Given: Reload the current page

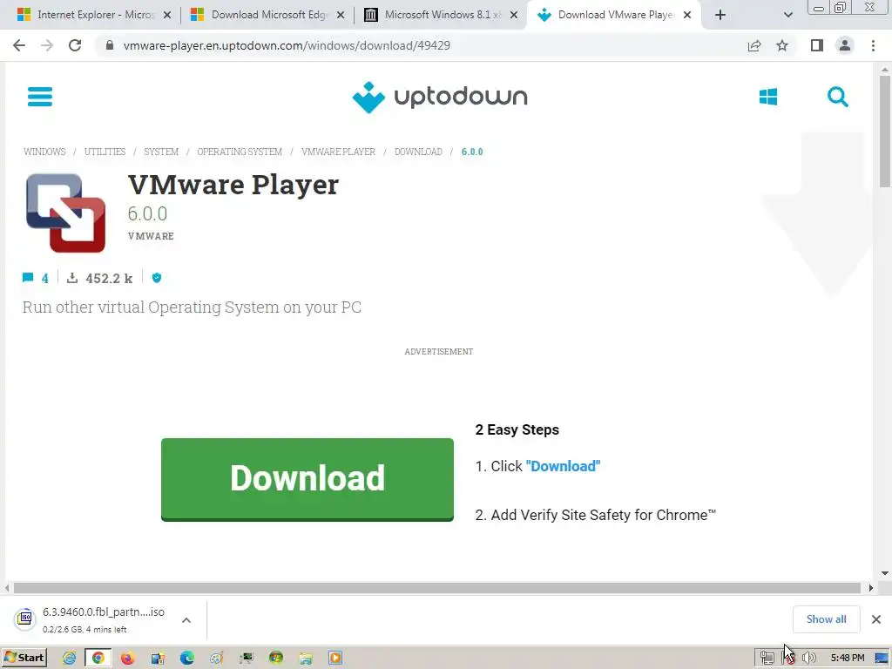Looking at the screenshot, I should [x=75, y=45].
